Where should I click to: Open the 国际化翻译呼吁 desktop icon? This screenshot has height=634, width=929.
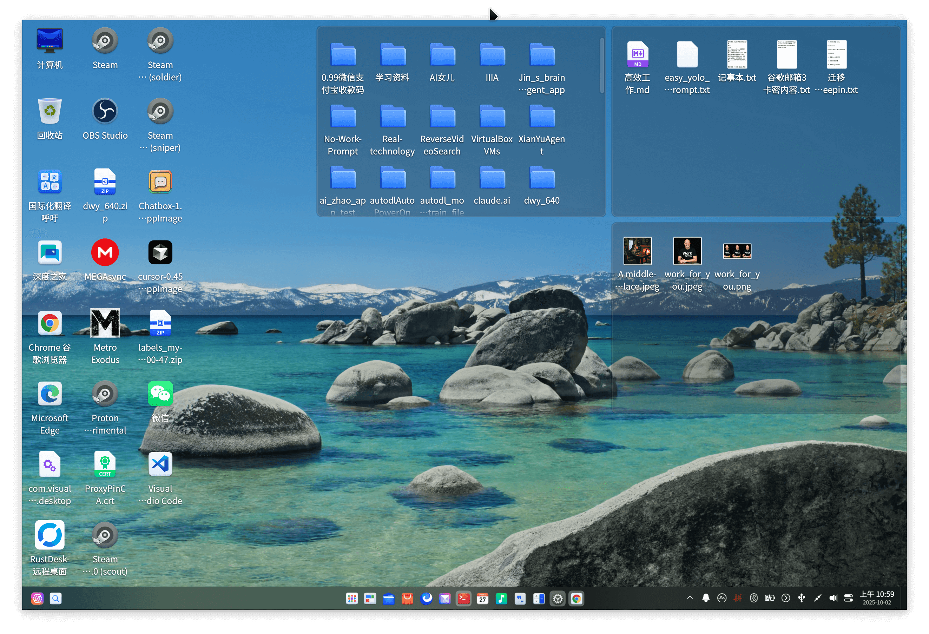click(x=50, y=182)
